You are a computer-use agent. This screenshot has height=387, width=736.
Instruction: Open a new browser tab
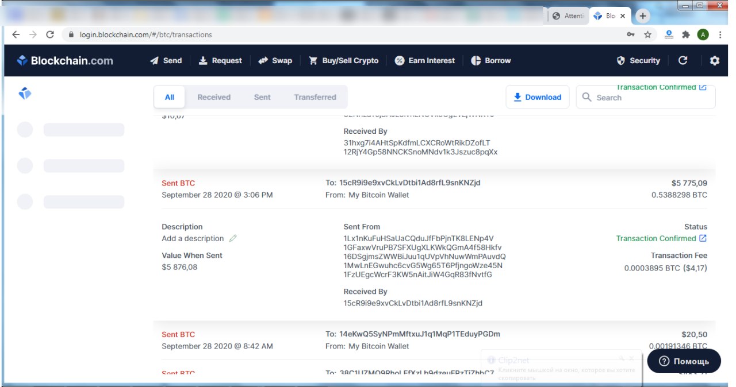643,16
